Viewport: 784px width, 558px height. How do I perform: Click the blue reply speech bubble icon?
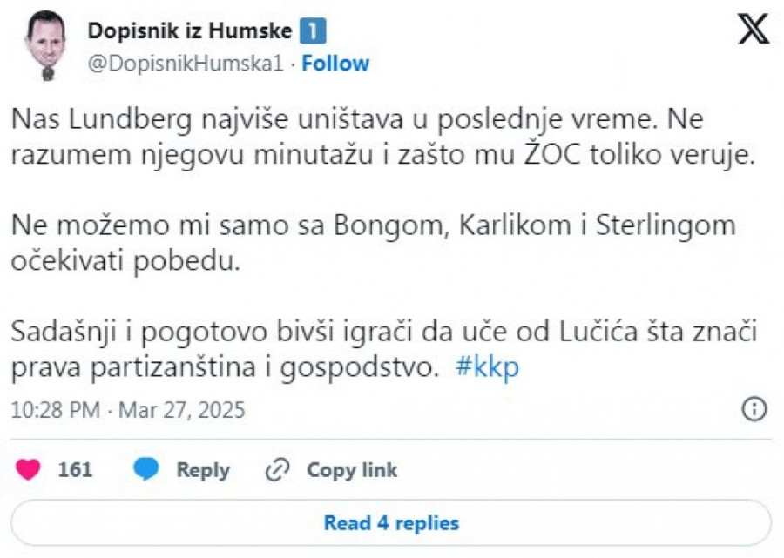pos(146,470)
